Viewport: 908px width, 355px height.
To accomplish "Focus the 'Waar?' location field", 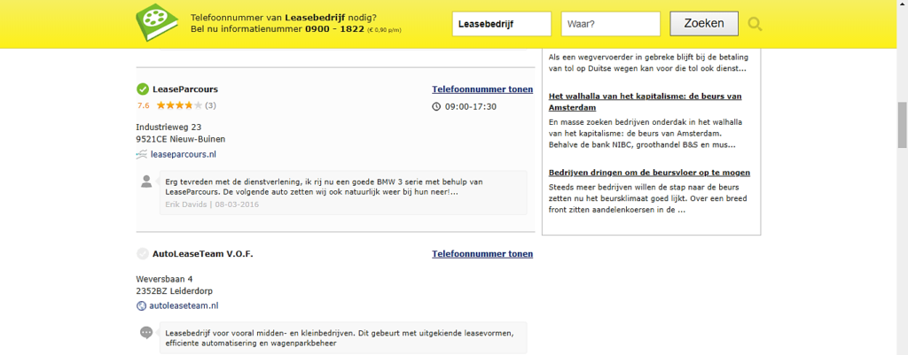I will click(610, 24).
